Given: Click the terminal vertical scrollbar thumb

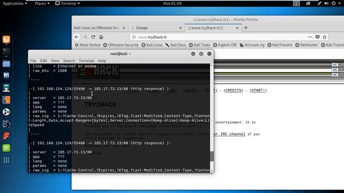Looking at the screenshot, I should coord(212,156).
